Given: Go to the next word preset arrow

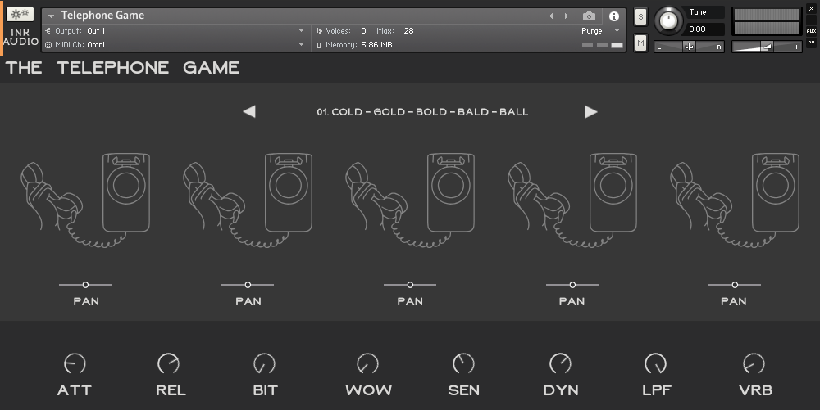Looking at the screenshot, I should 591,112.
